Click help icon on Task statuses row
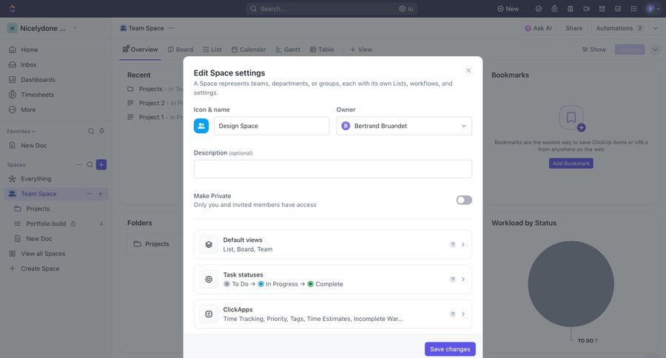Image resolution: width=666 pixels, height=358 pixels. 453,280
